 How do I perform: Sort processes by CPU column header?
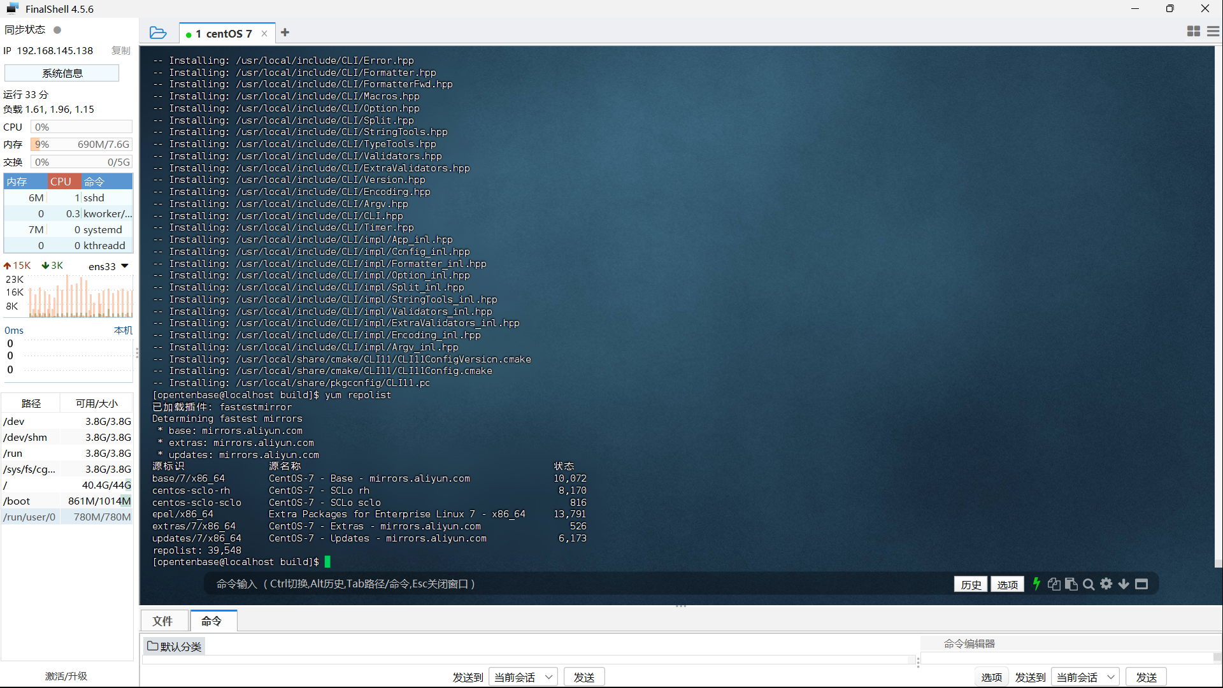click(61, 182)
